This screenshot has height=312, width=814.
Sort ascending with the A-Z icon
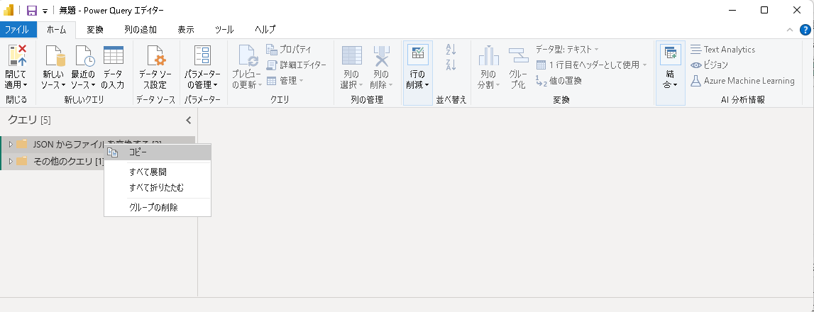(451, 50)
